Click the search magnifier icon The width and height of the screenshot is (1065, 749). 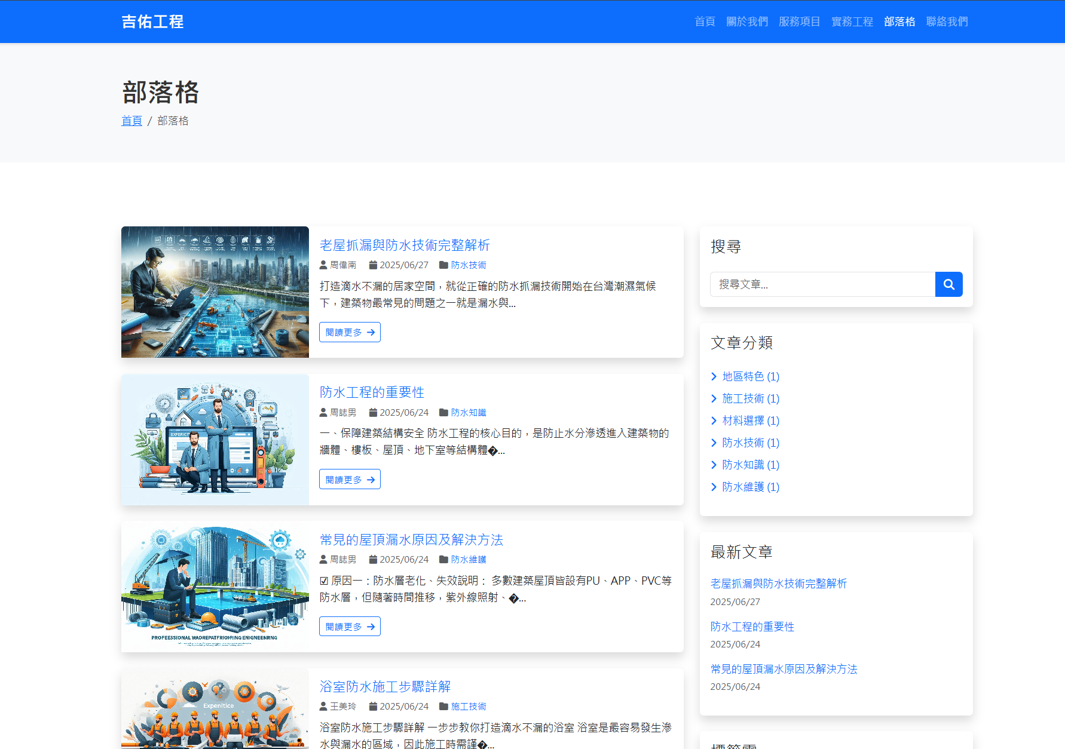(x=948, y=284)
